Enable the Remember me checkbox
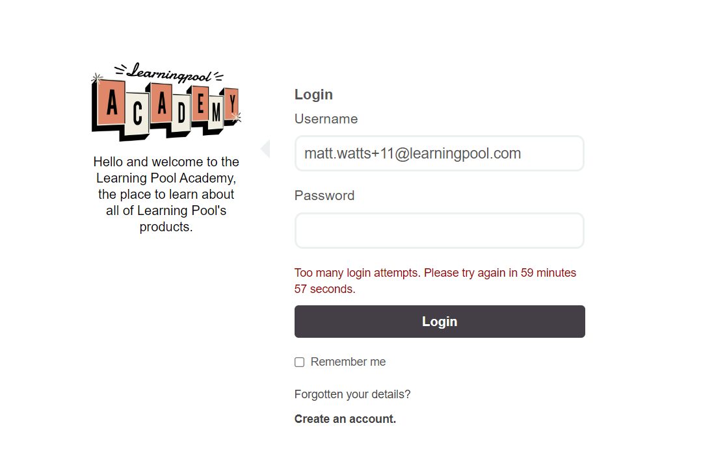The image size is (701, 469). tap(299, 362)
